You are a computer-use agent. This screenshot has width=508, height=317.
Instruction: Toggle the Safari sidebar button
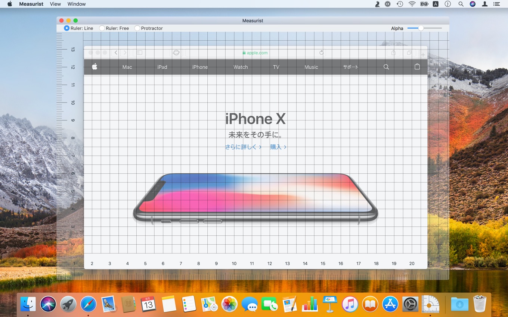pyautogui.click(x=139, y=53)
